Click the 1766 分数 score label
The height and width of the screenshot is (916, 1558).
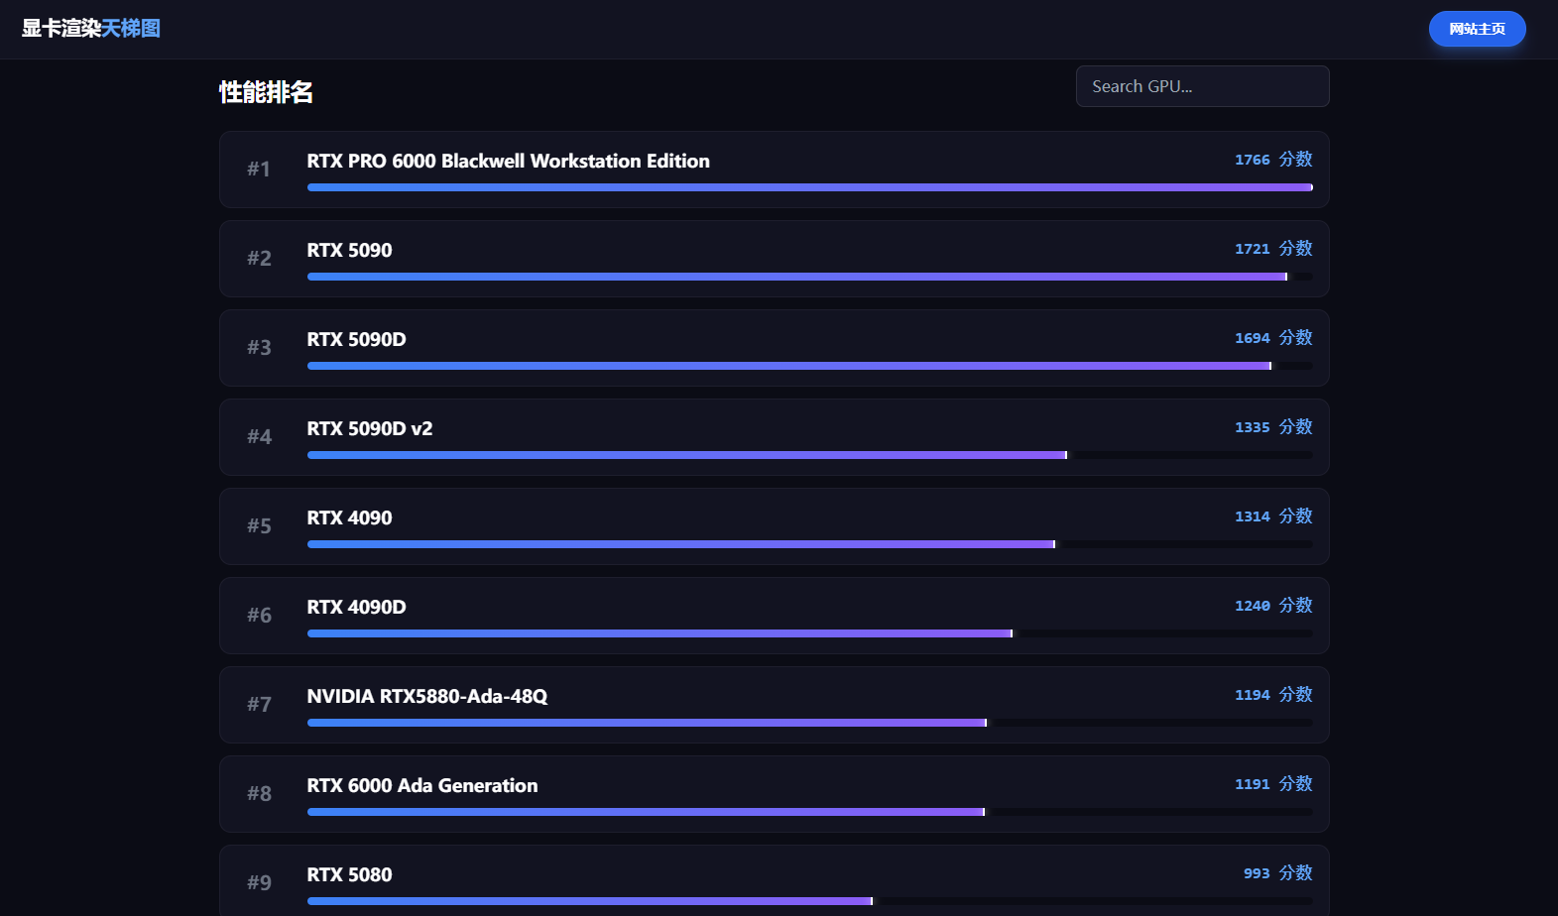[x=1272, y=160]
